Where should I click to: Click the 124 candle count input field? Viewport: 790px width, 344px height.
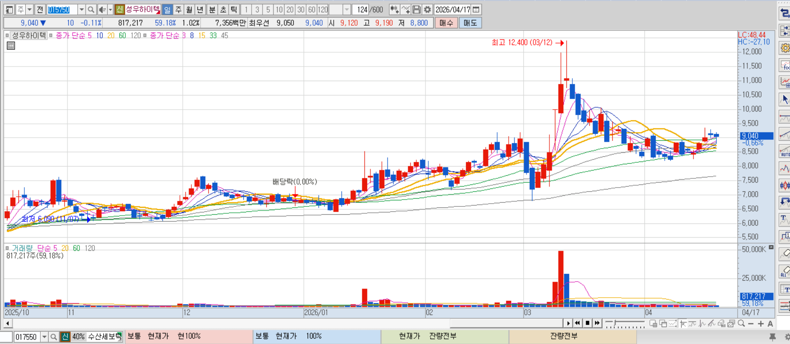(361, 10)
